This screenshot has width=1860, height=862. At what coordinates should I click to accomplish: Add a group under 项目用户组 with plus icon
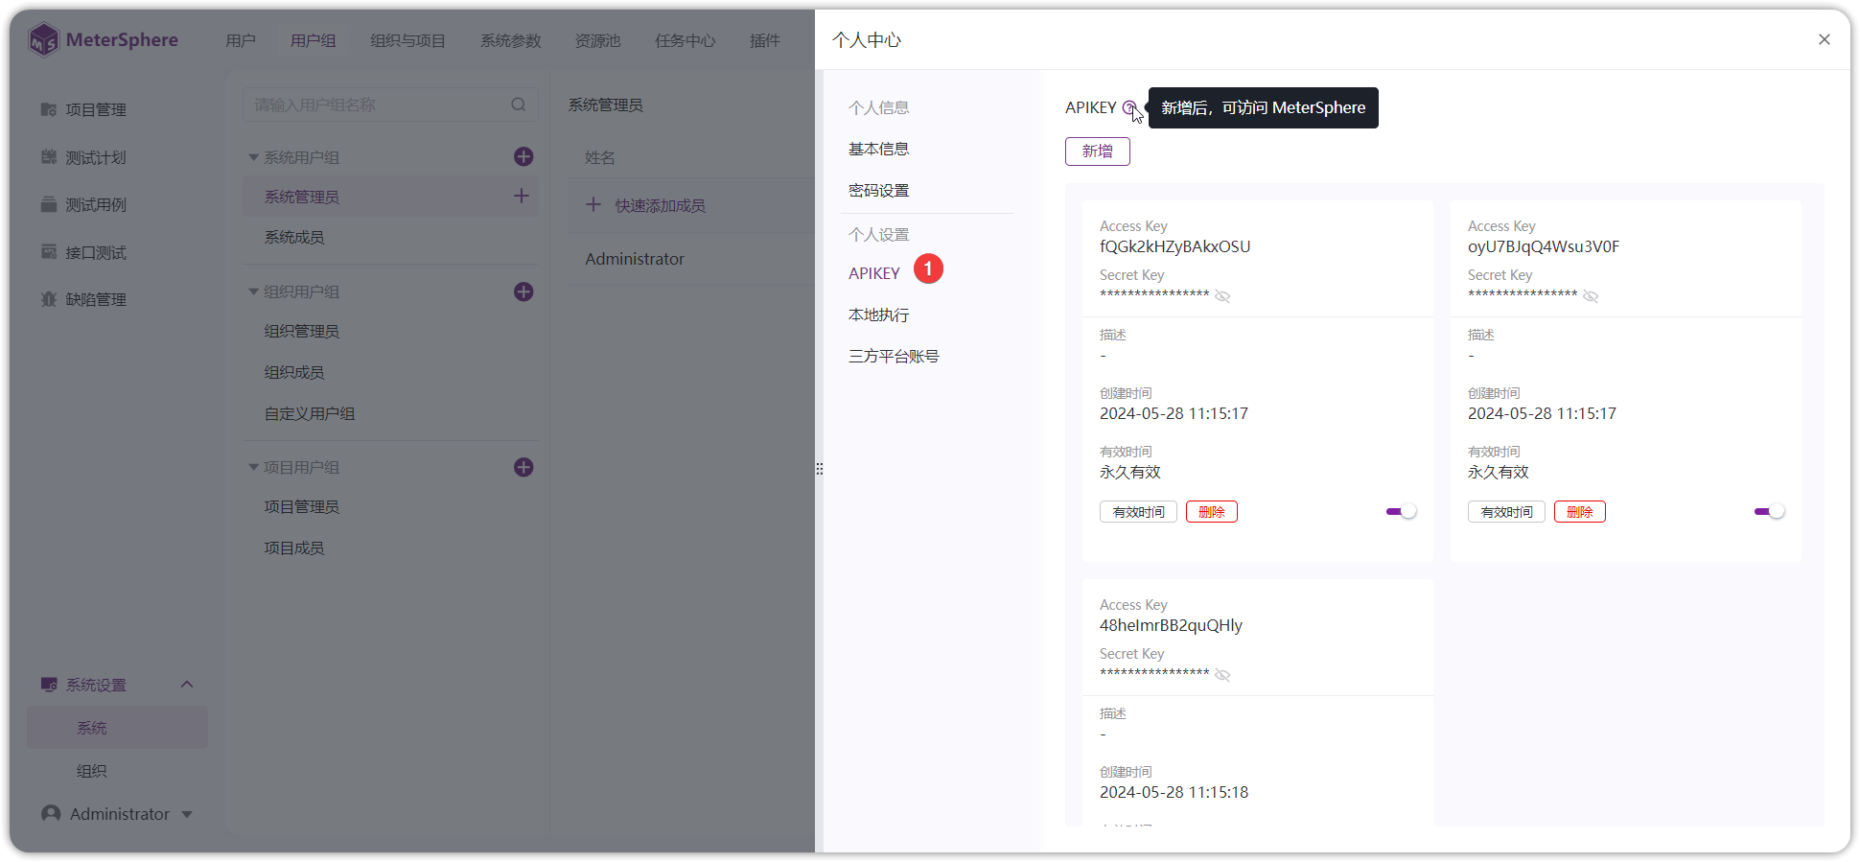click(523, 467)
